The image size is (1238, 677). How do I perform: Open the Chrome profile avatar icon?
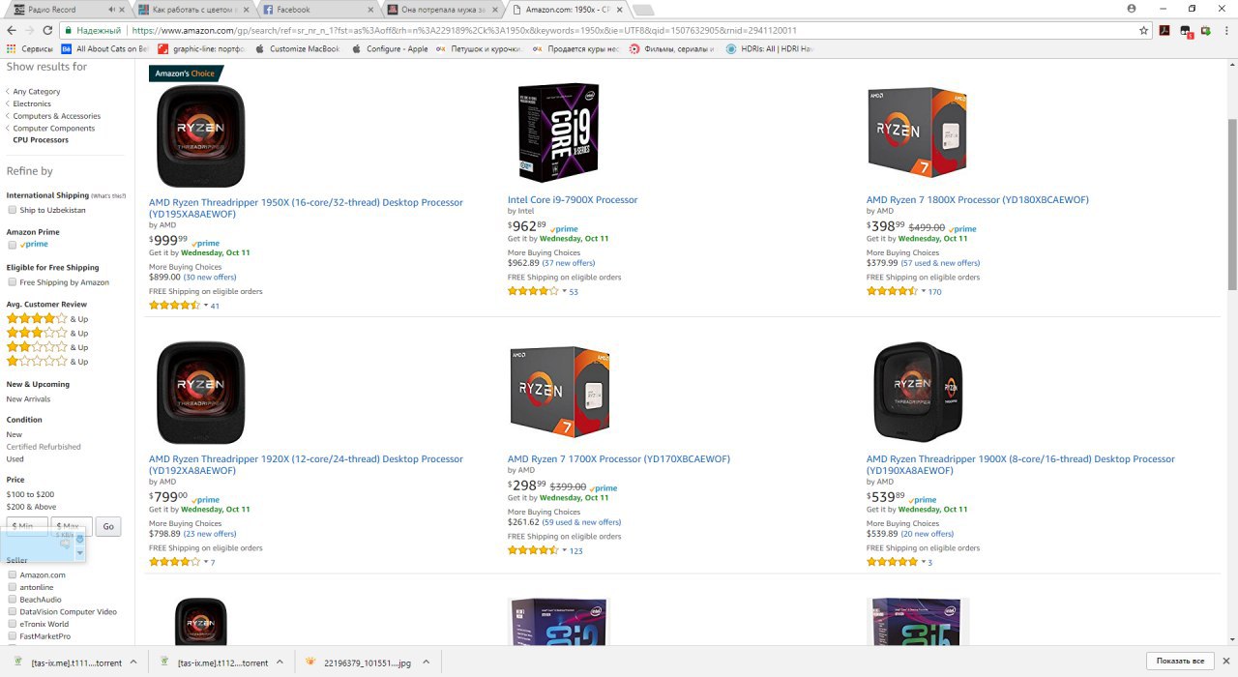[x=1132, y=9]
